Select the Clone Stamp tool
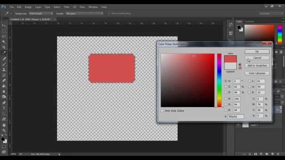285x160 pixels. pyautogui.click(x=4, y=69)
